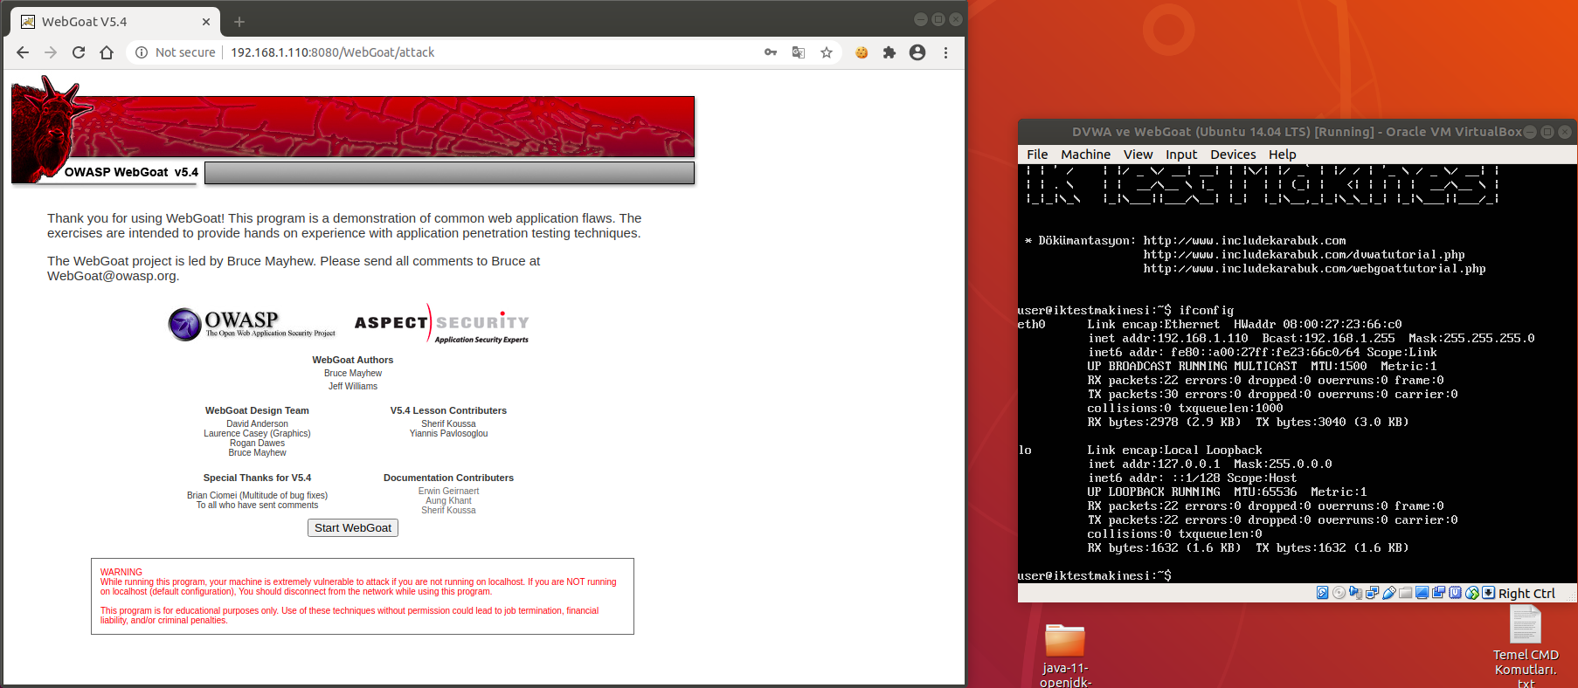Open VirtualBox File menu
The image size is (1578, 688).
[x=1037, y=155]
